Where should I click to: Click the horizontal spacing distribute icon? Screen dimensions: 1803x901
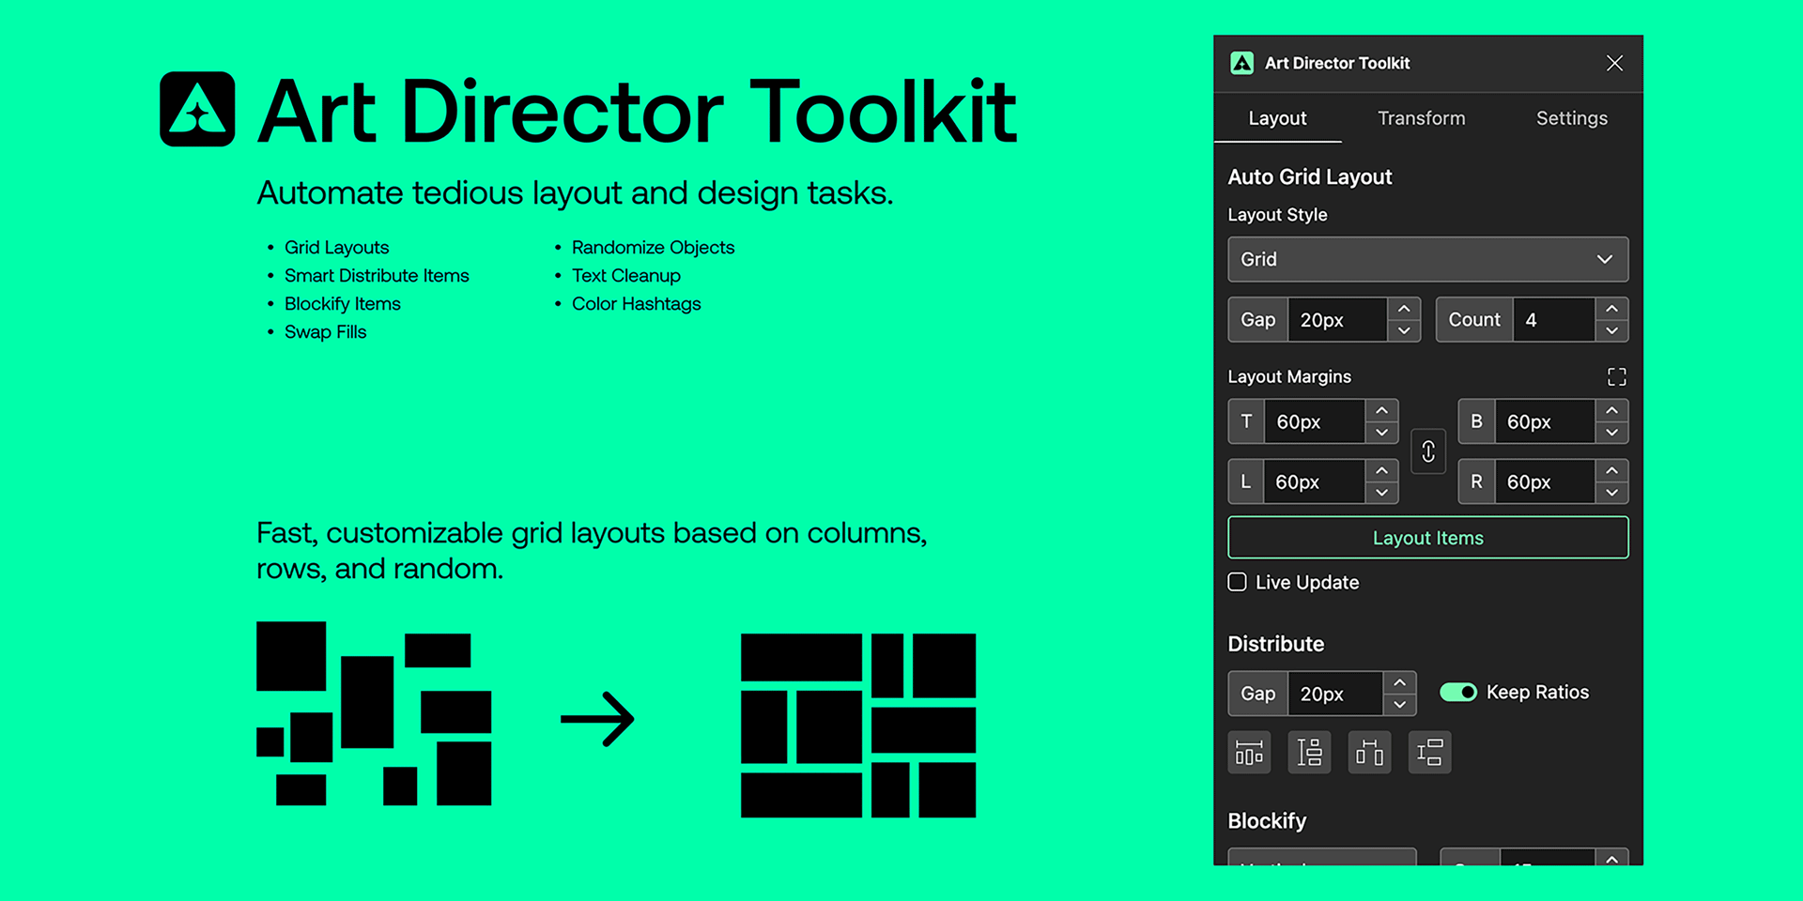tap(1369, 752)
